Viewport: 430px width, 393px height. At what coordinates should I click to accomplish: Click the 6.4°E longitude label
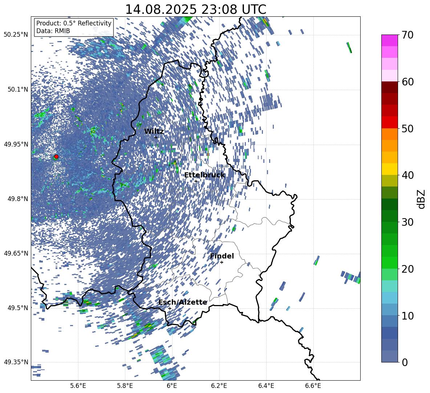click(x=266, y=386)
